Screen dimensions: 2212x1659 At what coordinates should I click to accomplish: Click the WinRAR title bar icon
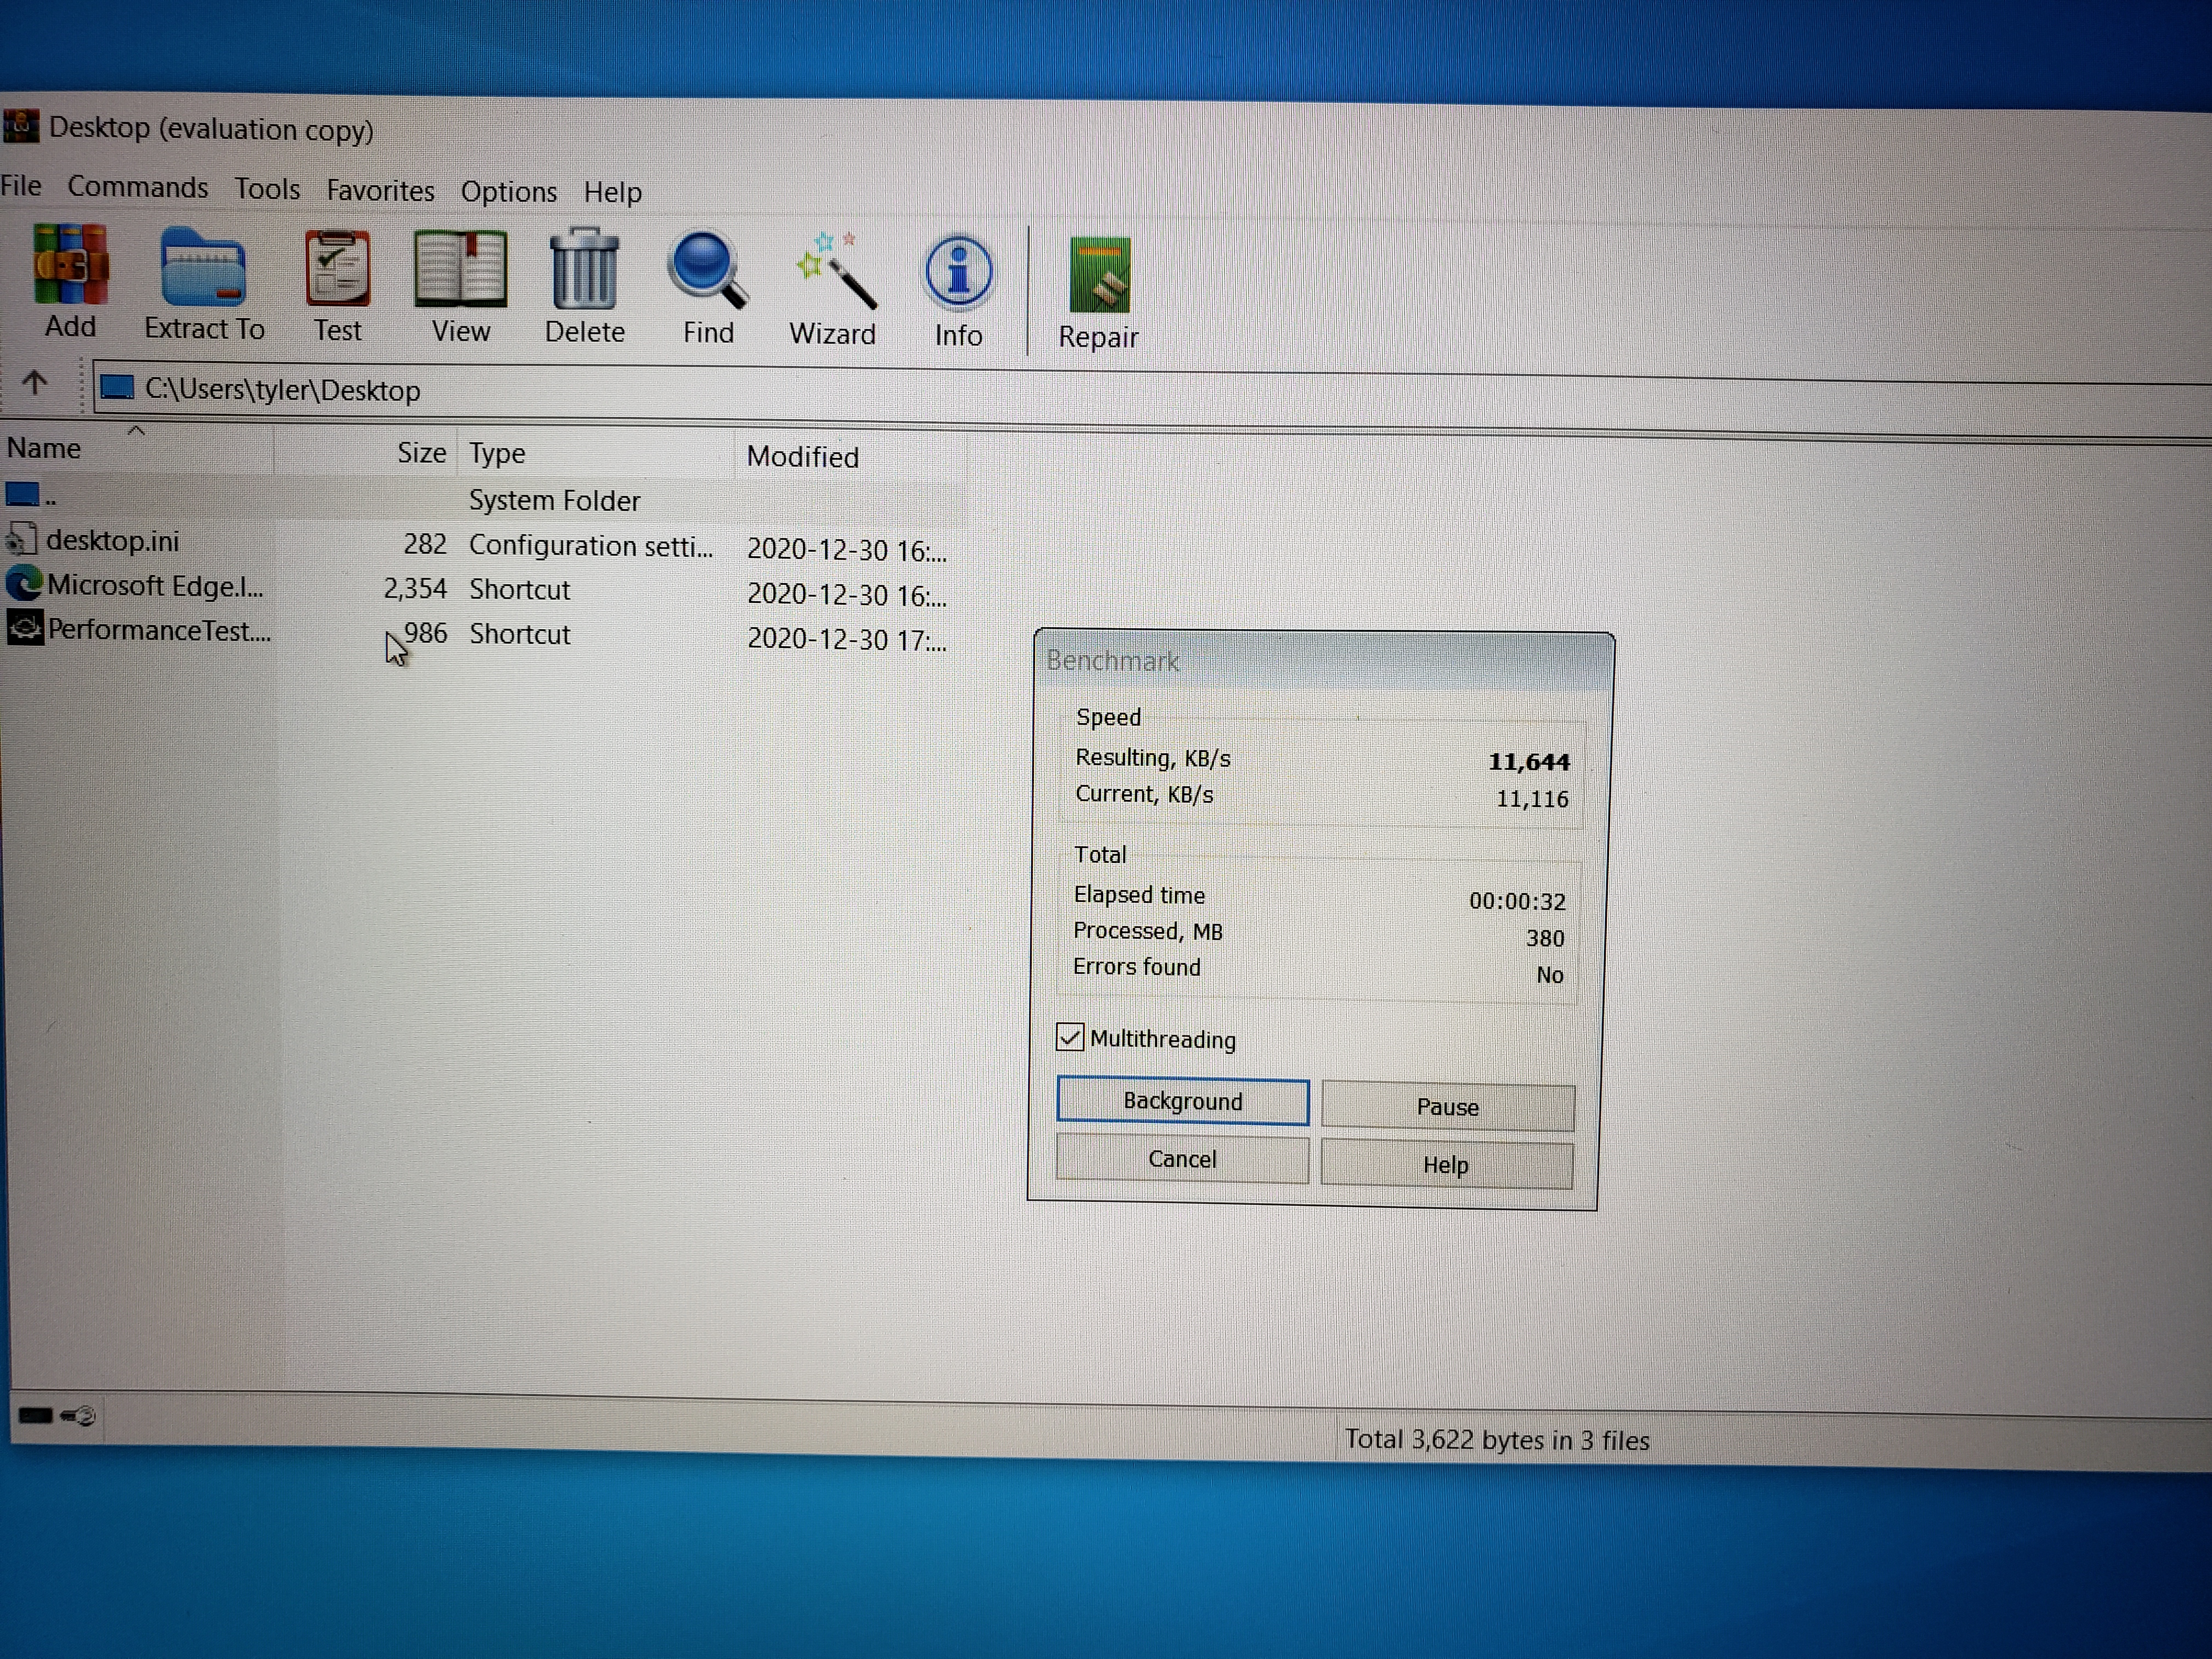pyautogui.click(x=20, y=126)
